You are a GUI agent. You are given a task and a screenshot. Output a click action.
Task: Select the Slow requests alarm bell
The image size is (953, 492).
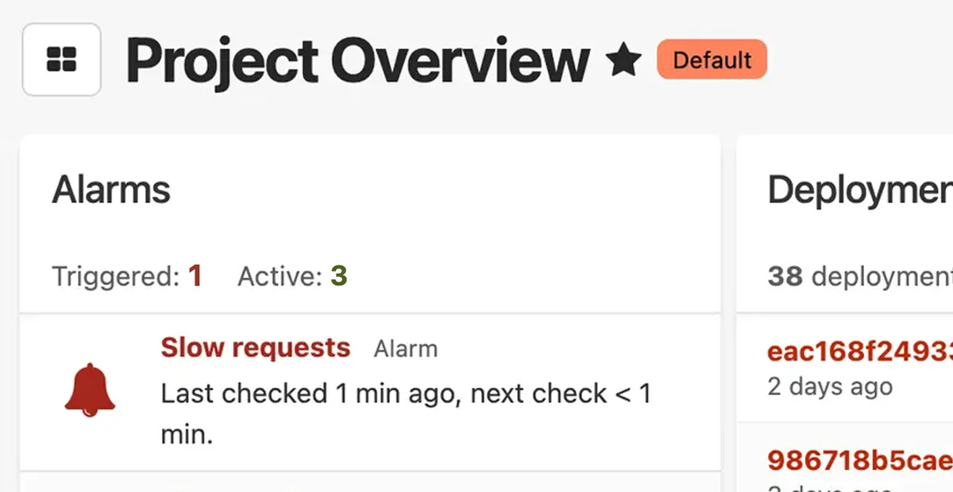point(89,389)
